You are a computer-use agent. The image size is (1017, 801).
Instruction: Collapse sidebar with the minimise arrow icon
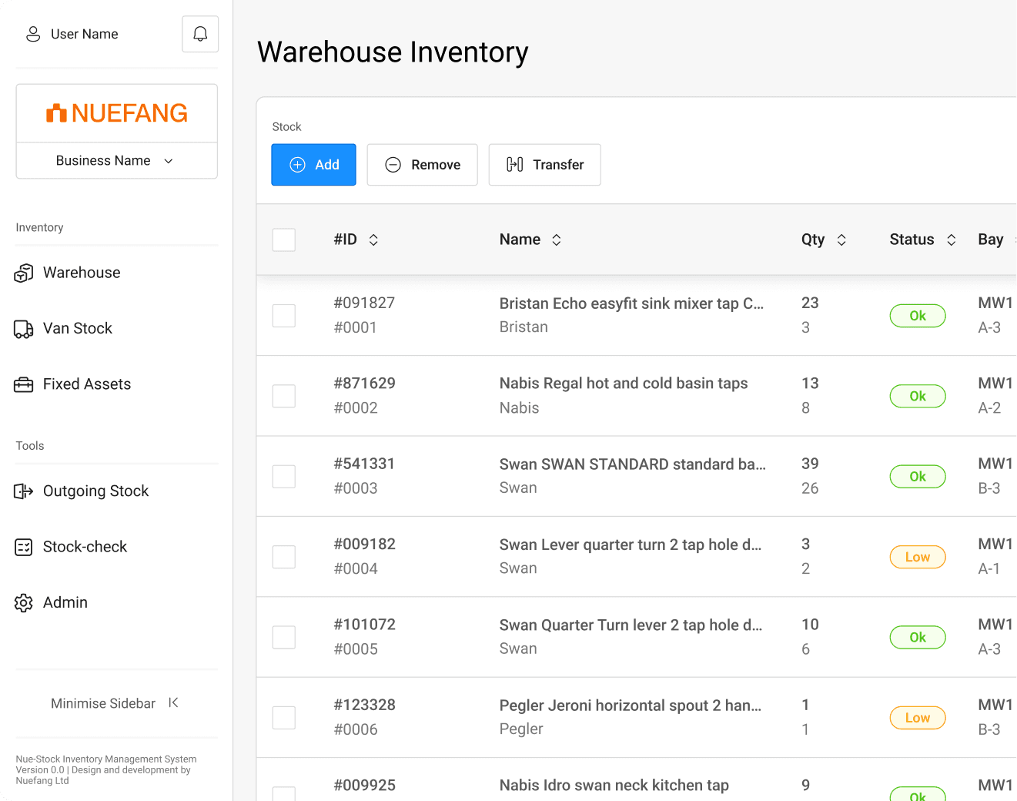click(173, 702)
